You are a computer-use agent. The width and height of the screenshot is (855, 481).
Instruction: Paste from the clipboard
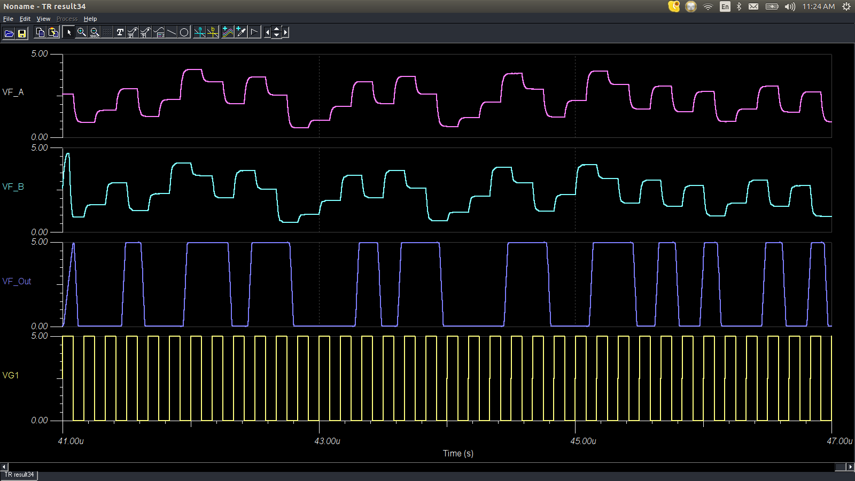(x=53, y=32)
